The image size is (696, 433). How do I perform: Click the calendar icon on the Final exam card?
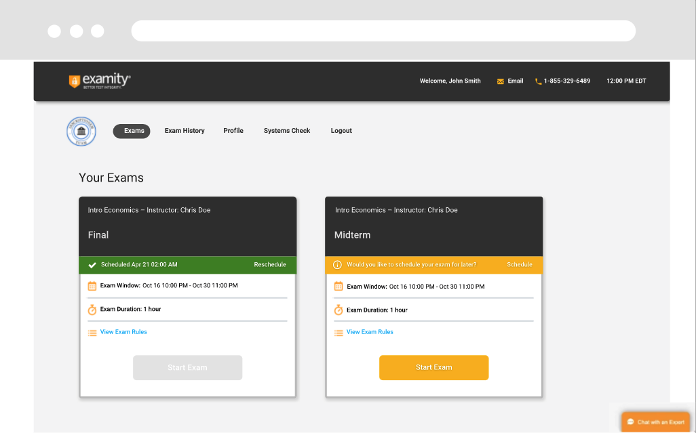pos(92,286)
